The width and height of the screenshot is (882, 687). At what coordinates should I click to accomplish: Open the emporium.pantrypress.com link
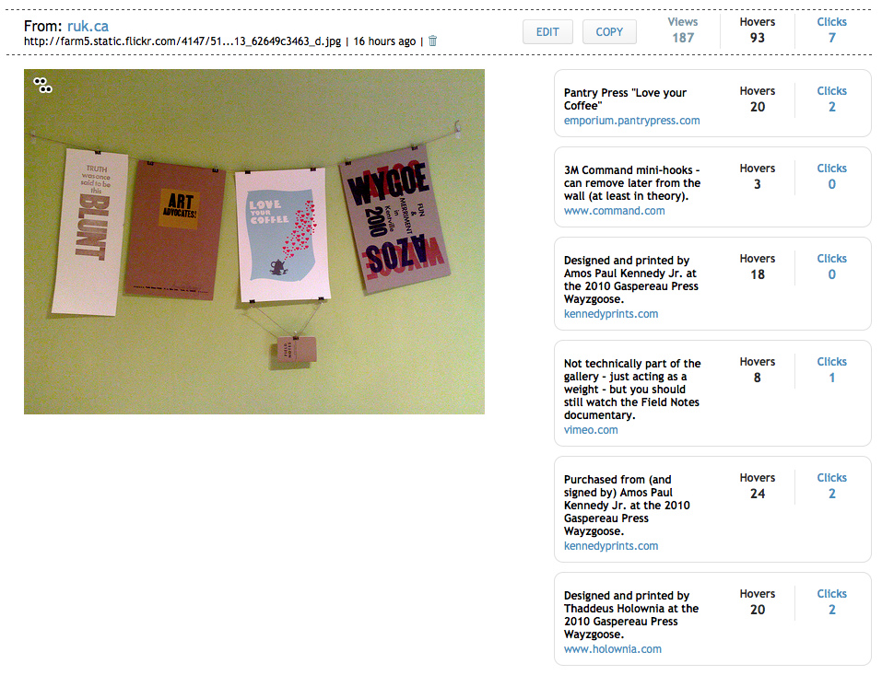(x=631, y=121)
